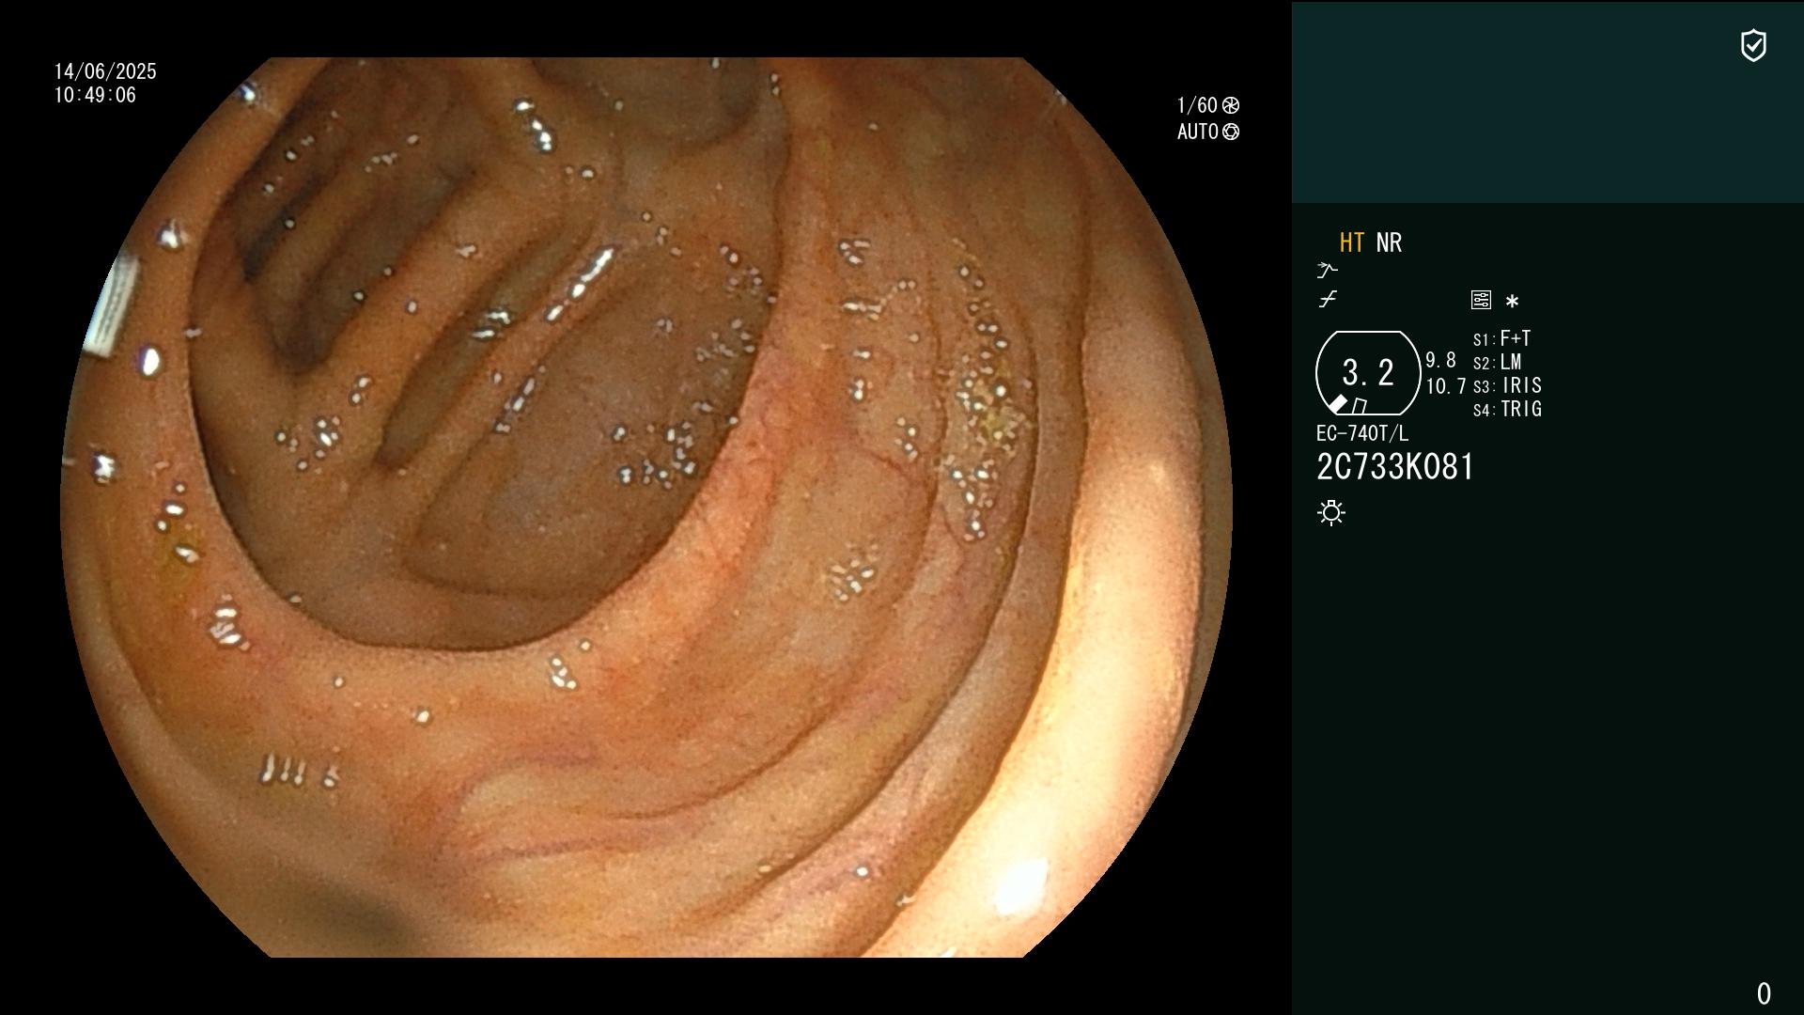Click the NR noise reduction indicator
1804x1015 pixels.
click(1389, 242)
